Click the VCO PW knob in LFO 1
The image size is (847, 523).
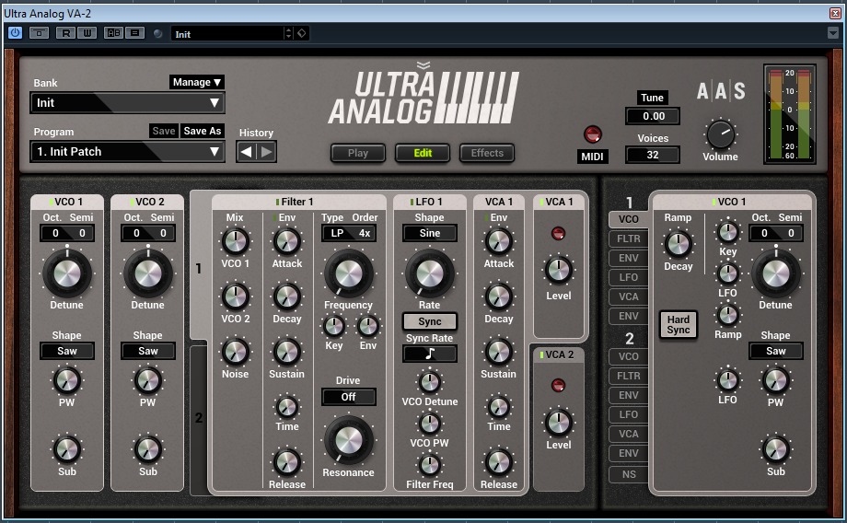[x=429, y=424]
